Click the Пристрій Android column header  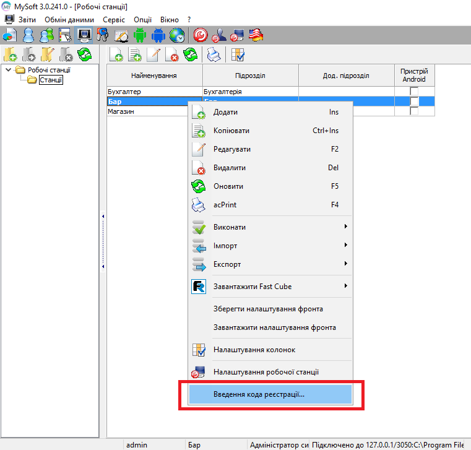click(415, 76)
